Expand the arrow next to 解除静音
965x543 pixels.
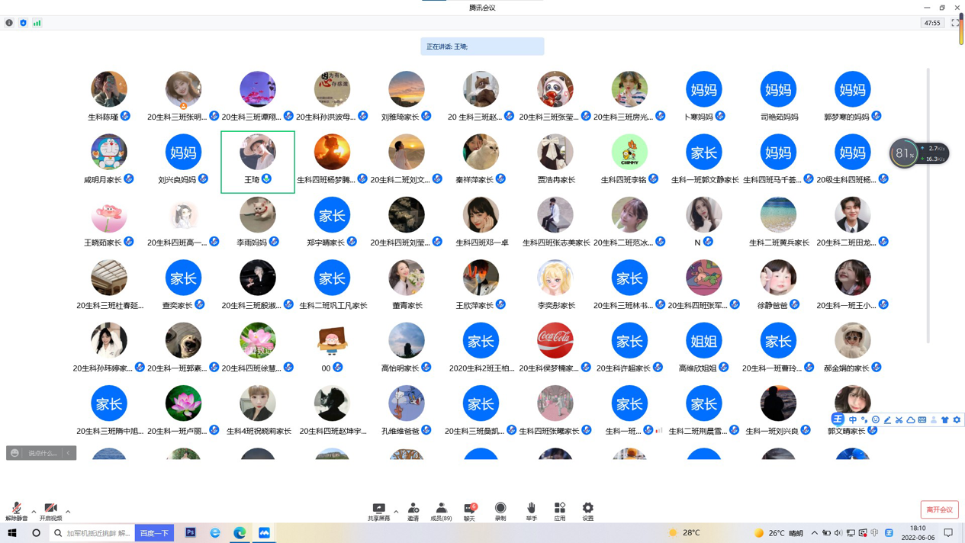click(34, 512)
